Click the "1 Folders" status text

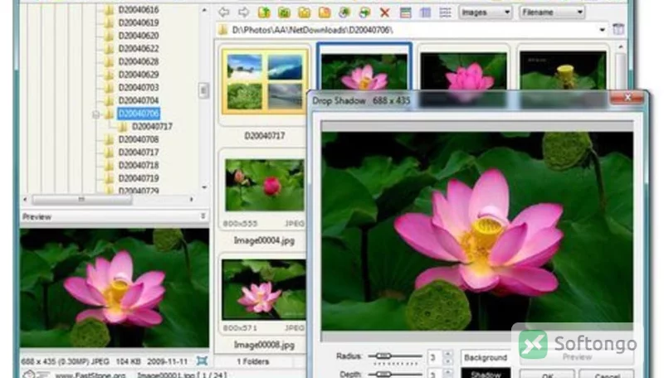click(253, 361)
